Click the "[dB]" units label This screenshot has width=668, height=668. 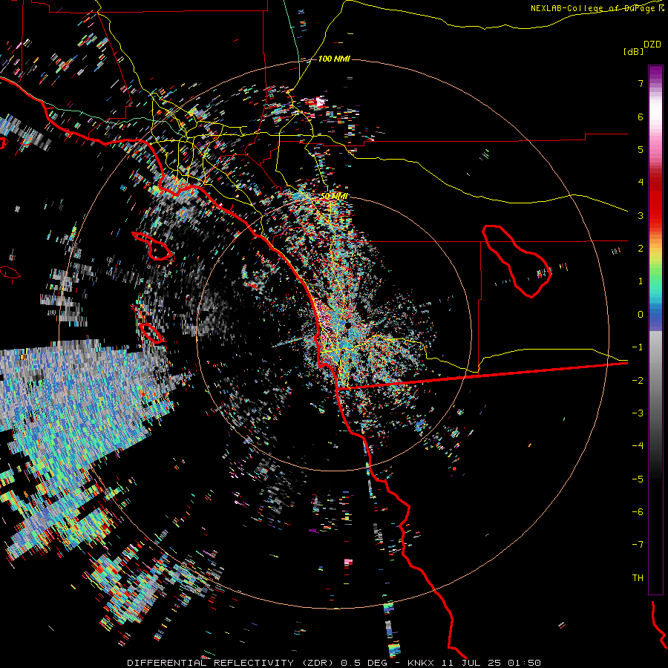(x=633, y=51)
